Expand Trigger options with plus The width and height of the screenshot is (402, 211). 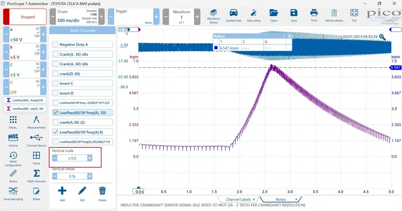coord(156,16)
